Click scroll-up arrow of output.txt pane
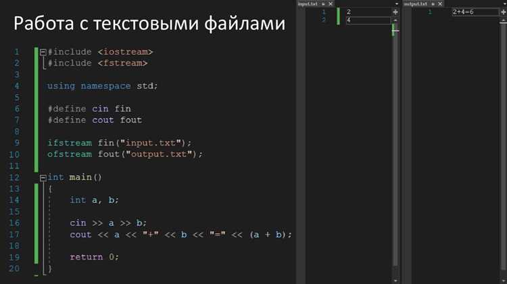The height and width of the screenshot is (284, 507). click(x=504, y=20)
